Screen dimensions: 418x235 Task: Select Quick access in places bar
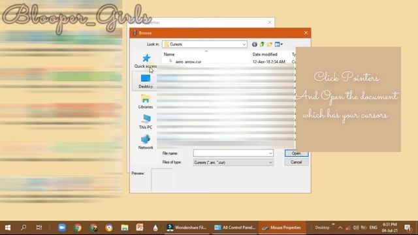pyautogui.click(x=146, y=61)
